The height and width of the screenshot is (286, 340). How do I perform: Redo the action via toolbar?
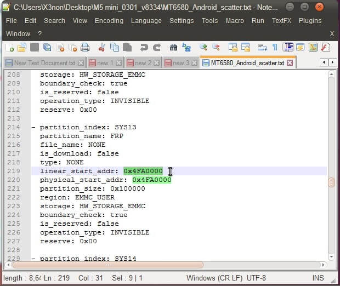tap(157, 47)
